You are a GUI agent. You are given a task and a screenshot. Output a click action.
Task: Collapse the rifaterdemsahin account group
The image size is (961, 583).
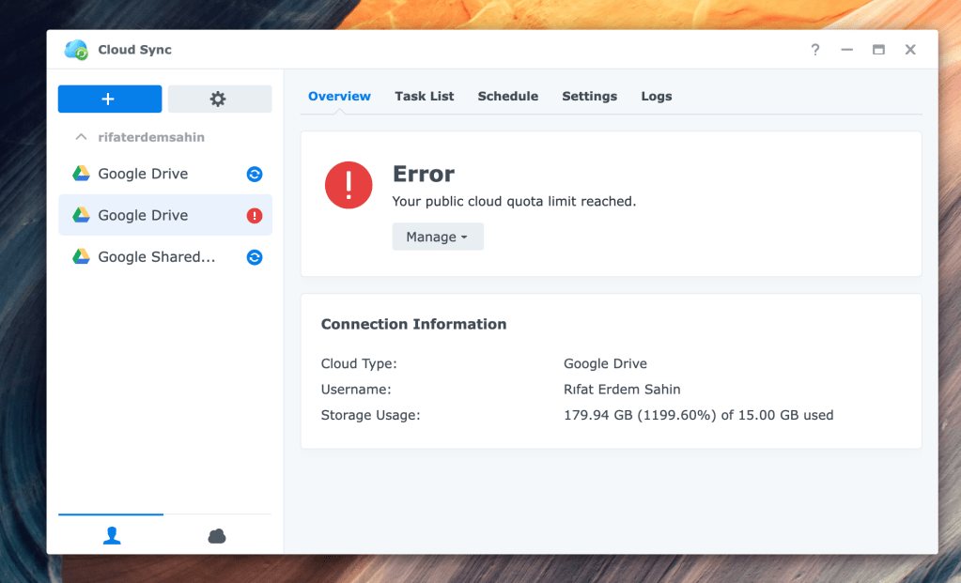[81, 137]
